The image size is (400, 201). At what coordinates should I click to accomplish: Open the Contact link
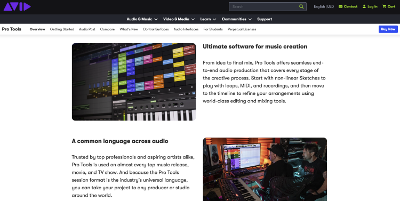pos(348,6)
